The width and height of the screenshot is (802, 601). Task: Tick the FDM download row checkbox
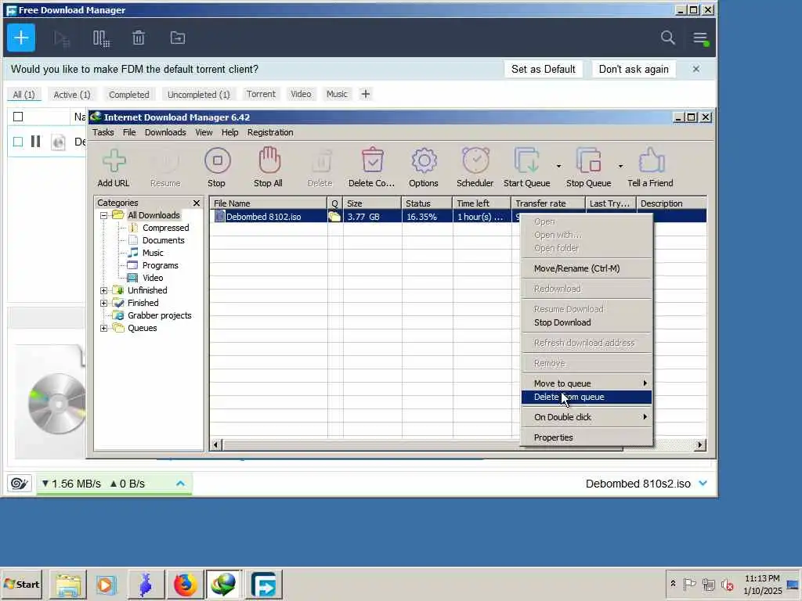[18, 142]
